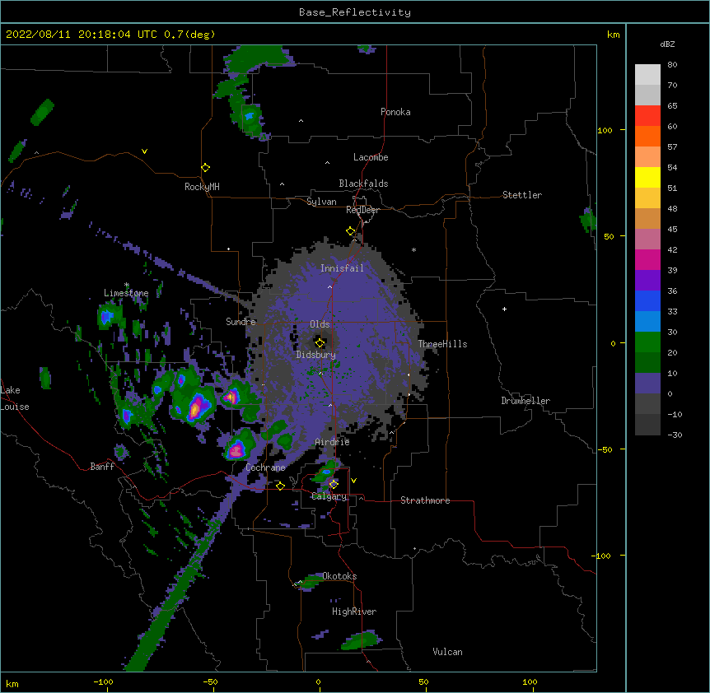Click the Vulcan city label
Viewport: 710px width, 693px height.
click(x=447, y=652)
